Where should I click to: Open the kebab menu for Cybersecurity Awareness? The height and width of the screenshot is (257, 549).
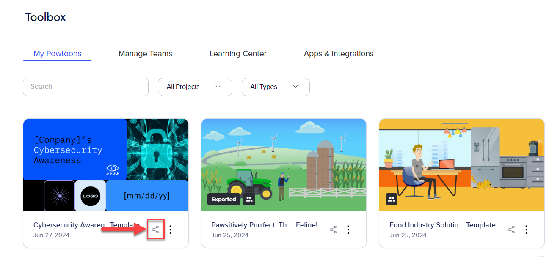pyautogui.click(x=170, y=230)
